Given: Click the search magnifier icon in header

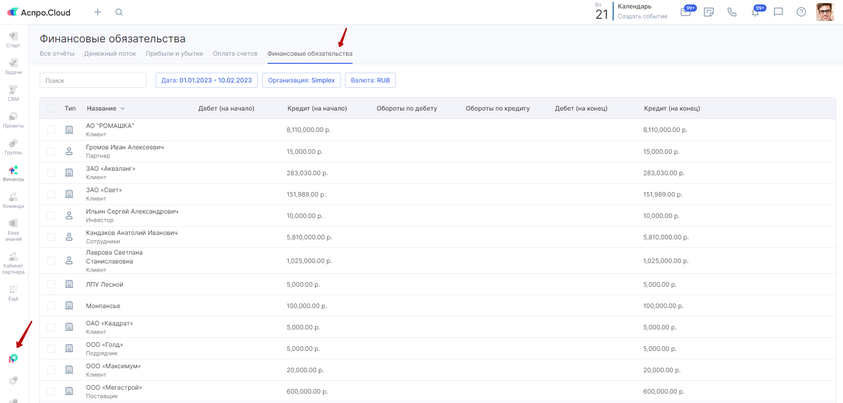Looking at the screenshot, I should coord(119,12).
